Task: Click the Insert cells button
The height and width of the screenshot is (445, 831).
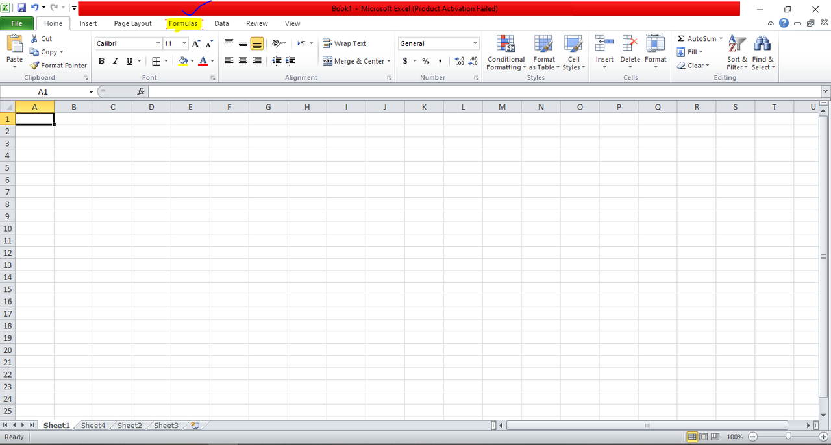Action: click(x=604, y=53)
